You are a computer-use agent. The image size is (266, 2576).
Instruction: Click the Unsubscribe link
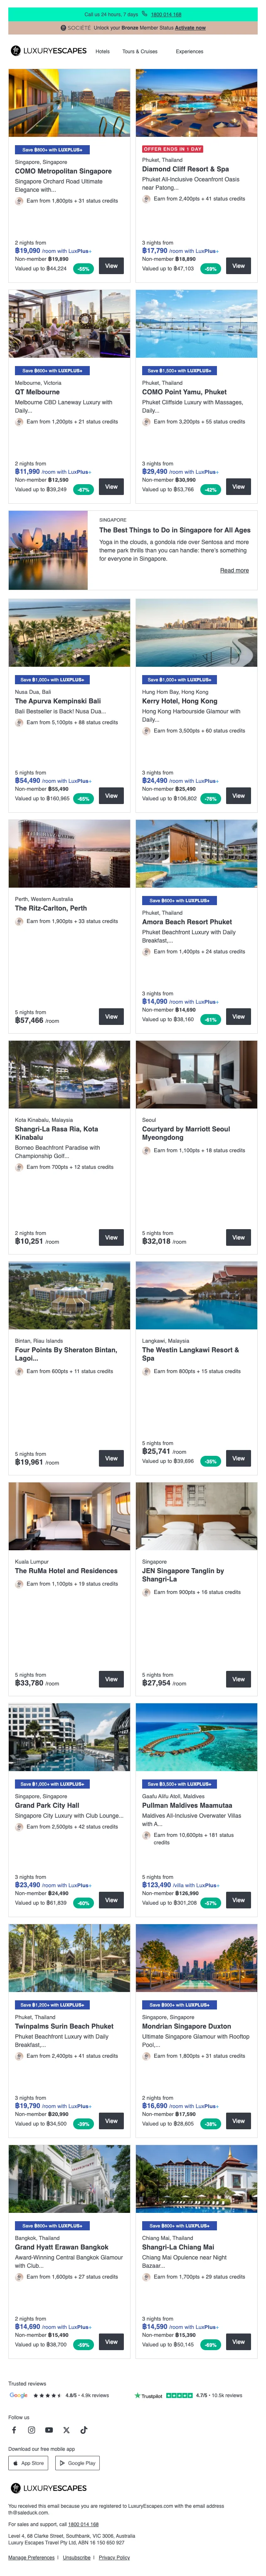[x=77, y=2557]
